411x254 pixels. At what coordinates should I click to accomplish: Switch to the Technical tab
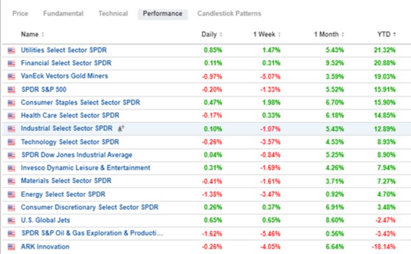click(x=113, y=14)
